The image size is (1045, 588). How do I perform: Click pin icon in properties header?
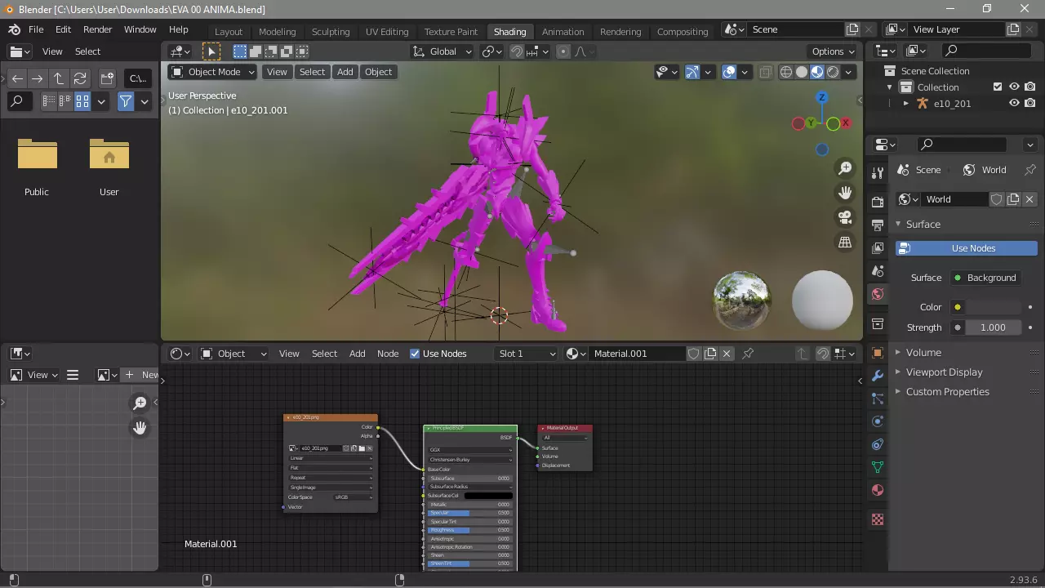pos(1030,170)
